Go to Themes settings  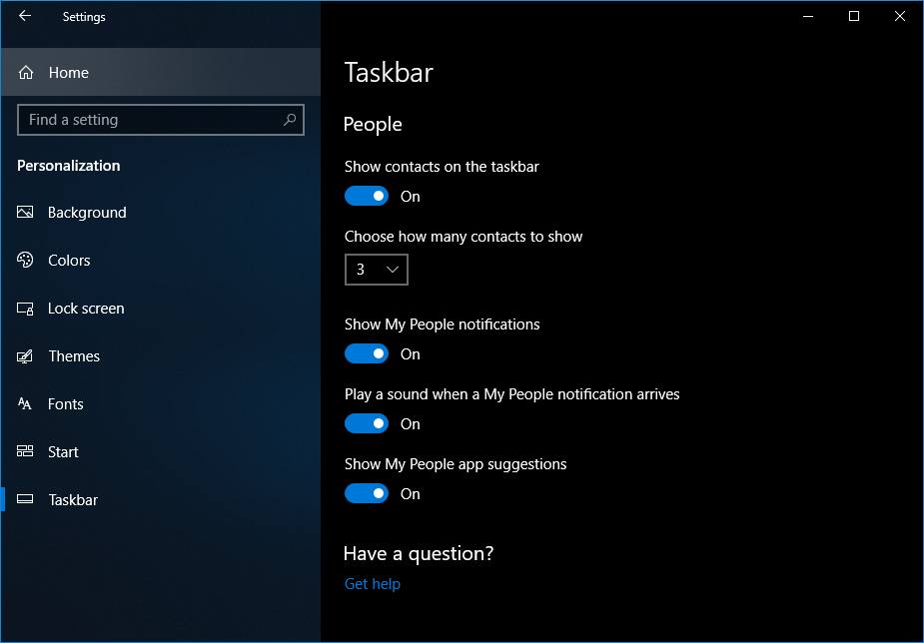pyautogui.click(x=74, y=356)
